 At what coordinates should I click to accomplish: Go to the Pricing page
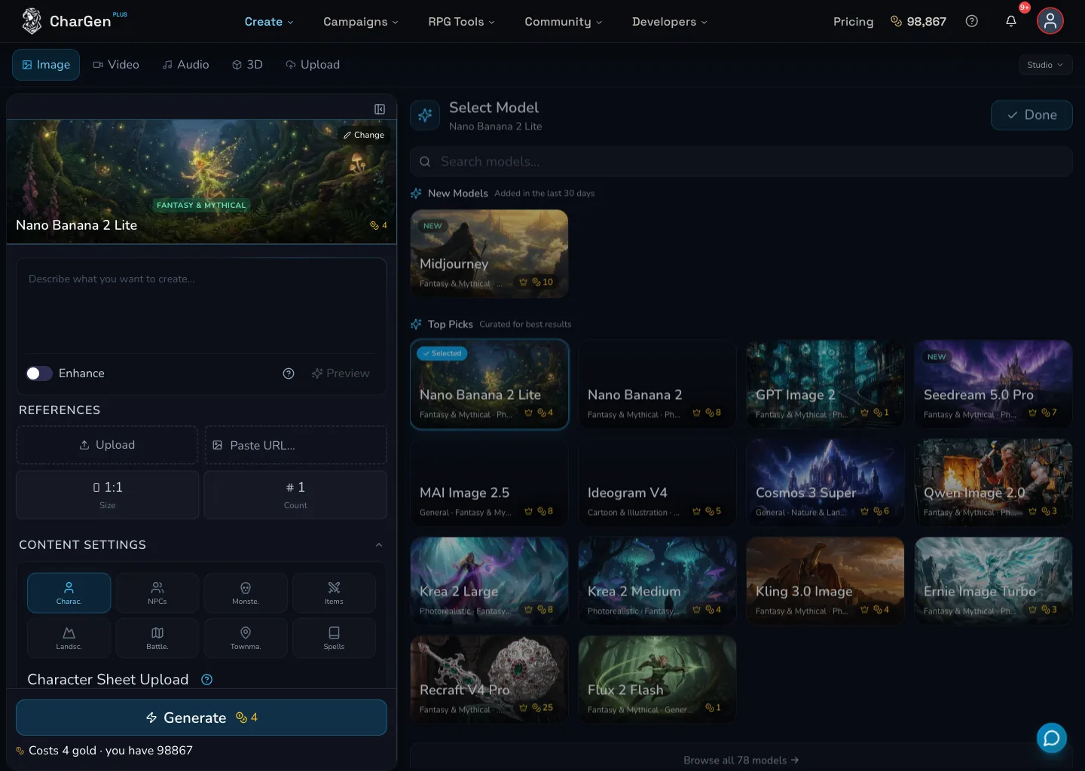click(854, 22)
